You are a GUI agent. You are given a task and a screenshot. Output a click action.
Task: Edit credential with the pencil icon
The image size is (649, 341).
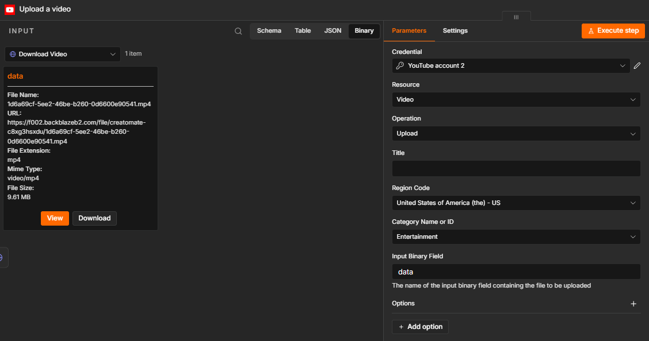(x=637, y=65)
